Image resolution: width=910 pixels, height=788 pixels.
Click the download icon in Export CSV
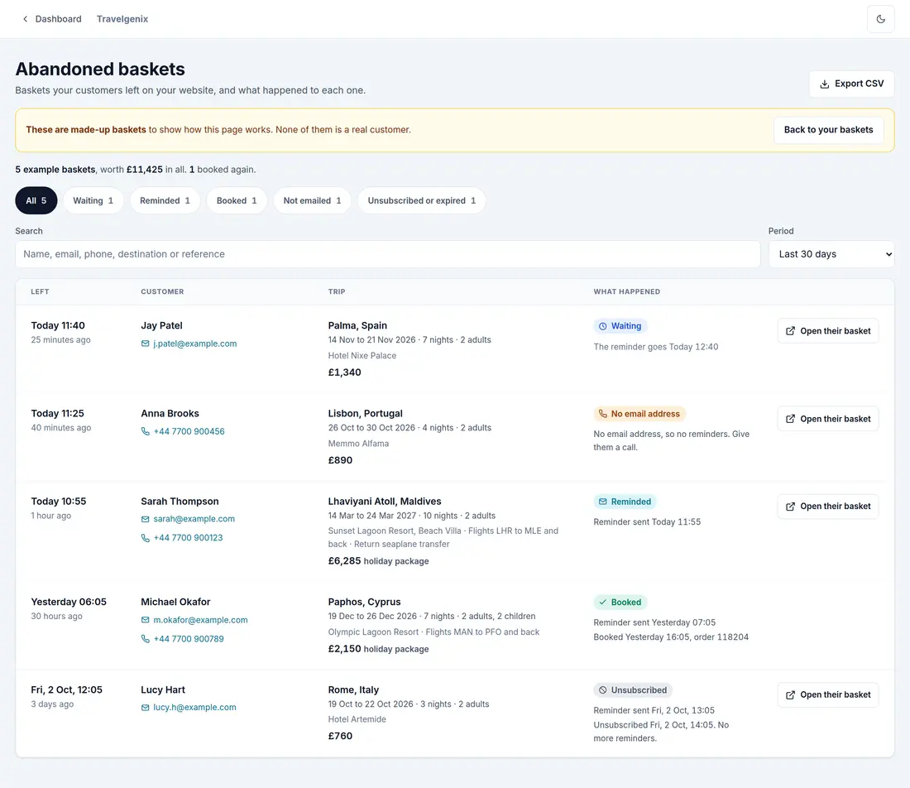tap(824, 84)
